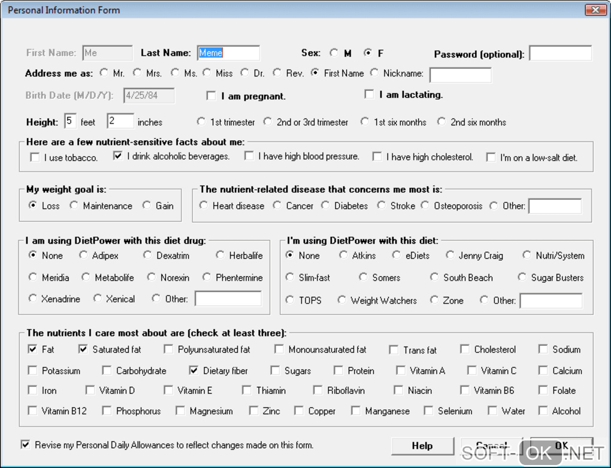Click the Height feet field
611x468 pixels.
point(71,121)
